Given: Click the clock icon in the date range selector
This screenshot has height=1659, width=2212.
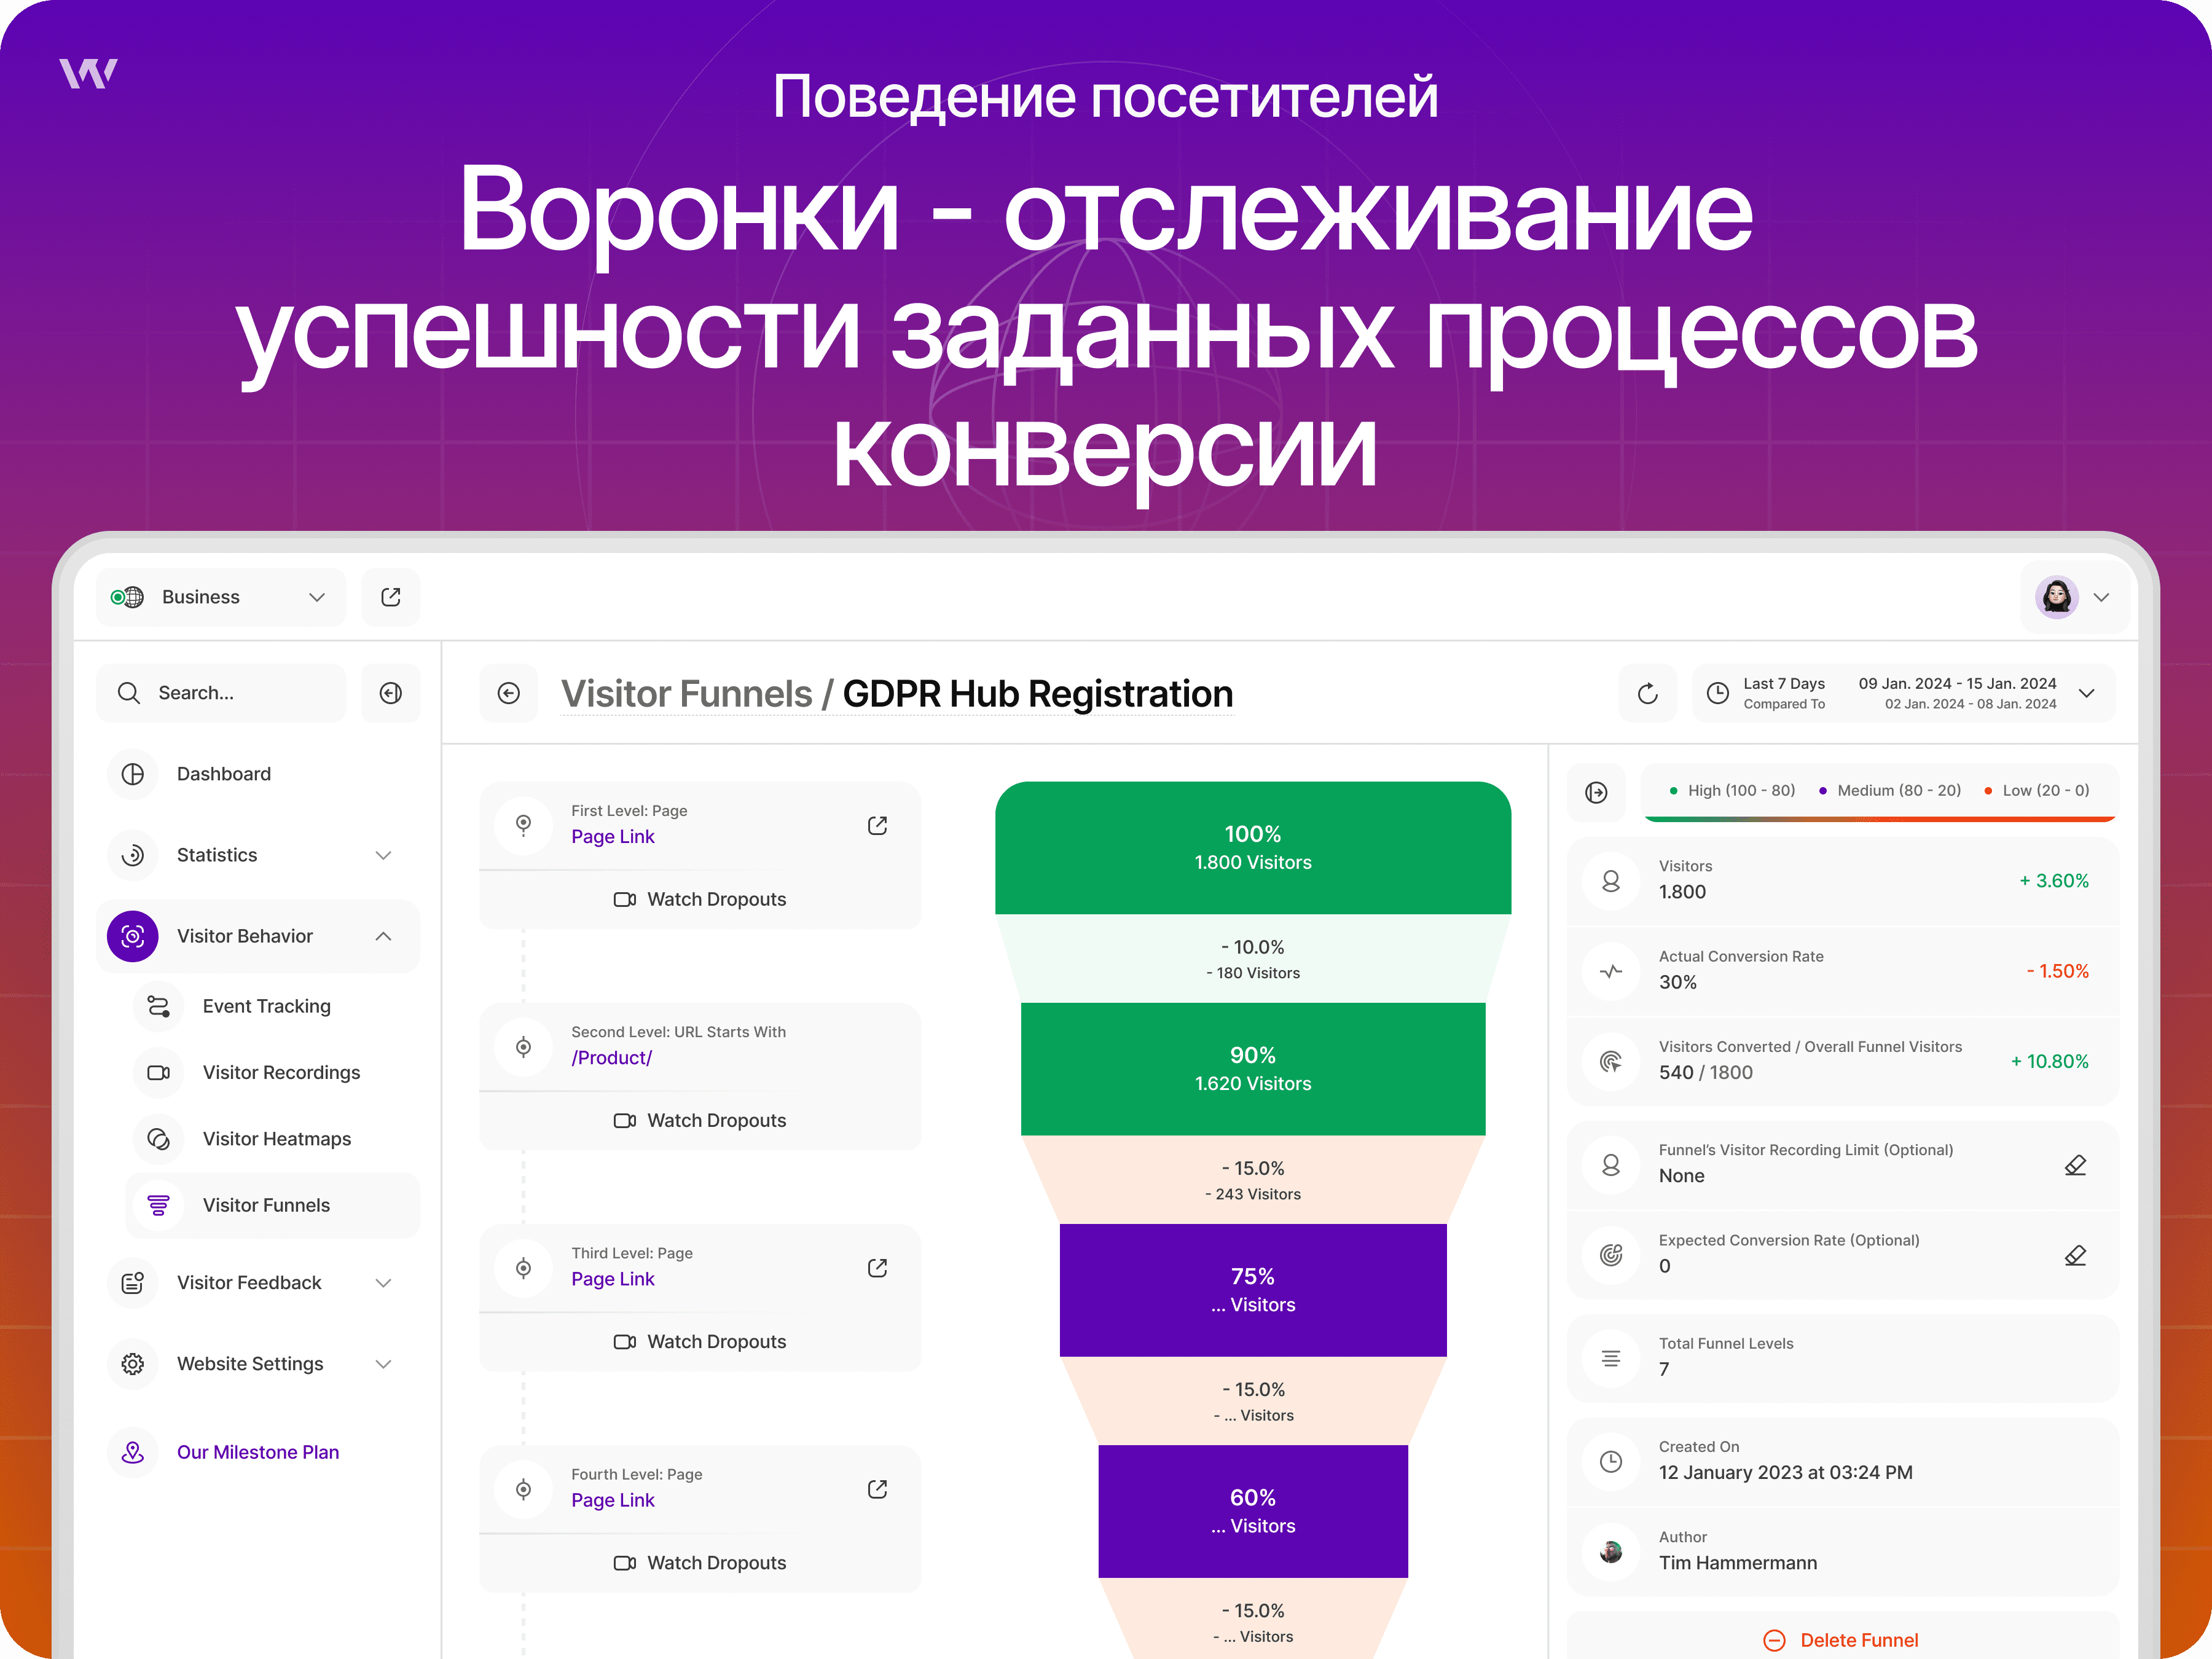Looking at the screenshot, I should tap(1717, 693).
